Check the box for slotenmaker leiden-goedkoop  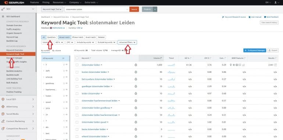(x=77, y=108)
